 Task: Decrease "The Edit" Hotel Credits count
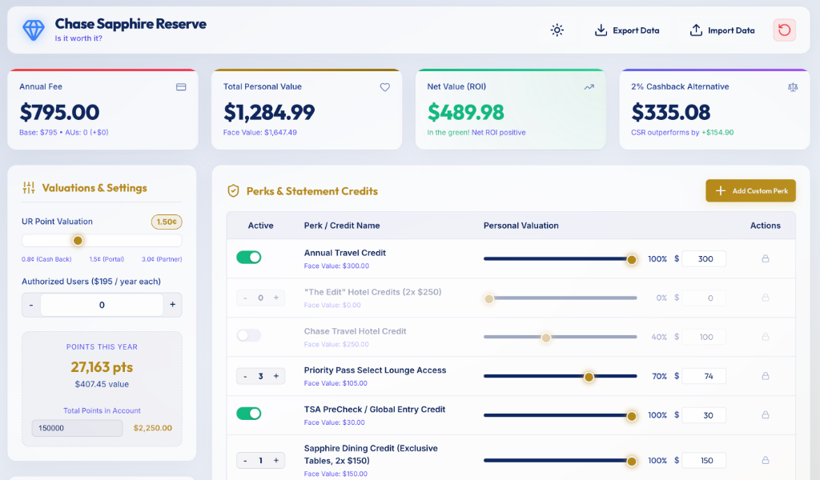(x=245, y=298)
